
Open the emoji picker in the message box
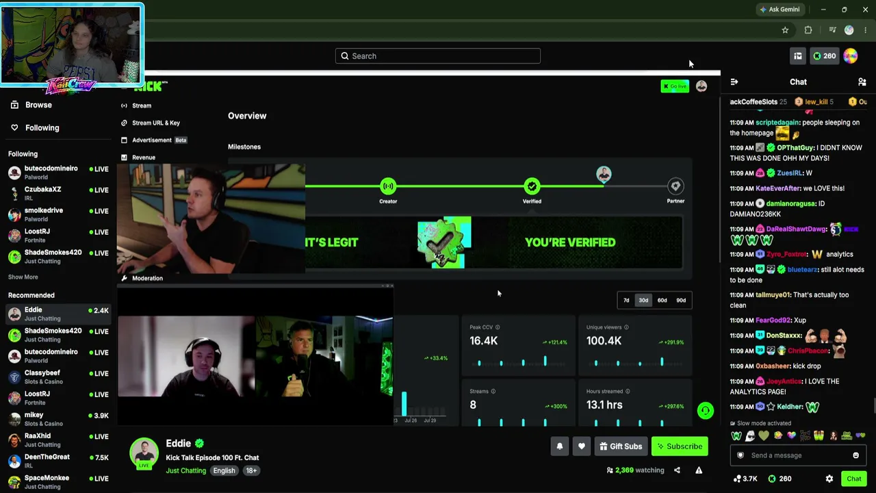pyautogui.click(x=855, y=455)
